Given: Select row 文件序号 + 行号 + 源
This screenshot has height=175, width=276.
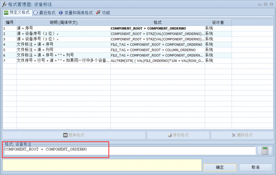Looking at the screenshot, I should point(138,61).
